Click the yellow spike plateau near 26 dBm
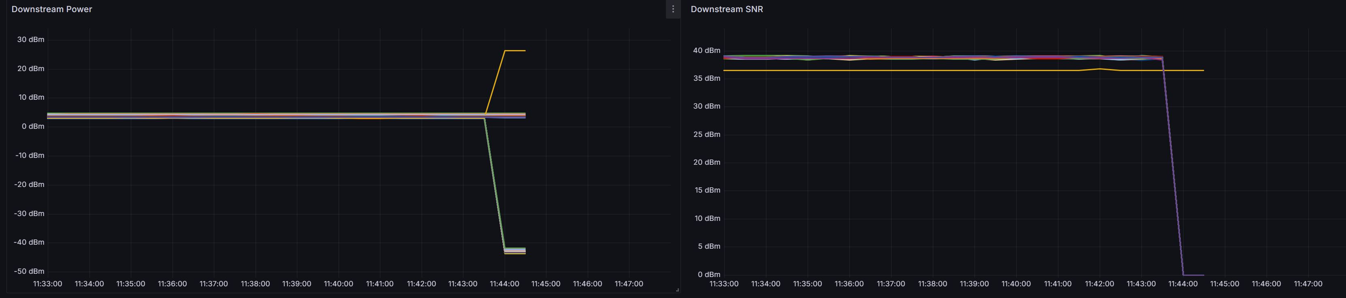This screenshot has width=1346, height=298. tap(515, 50)
